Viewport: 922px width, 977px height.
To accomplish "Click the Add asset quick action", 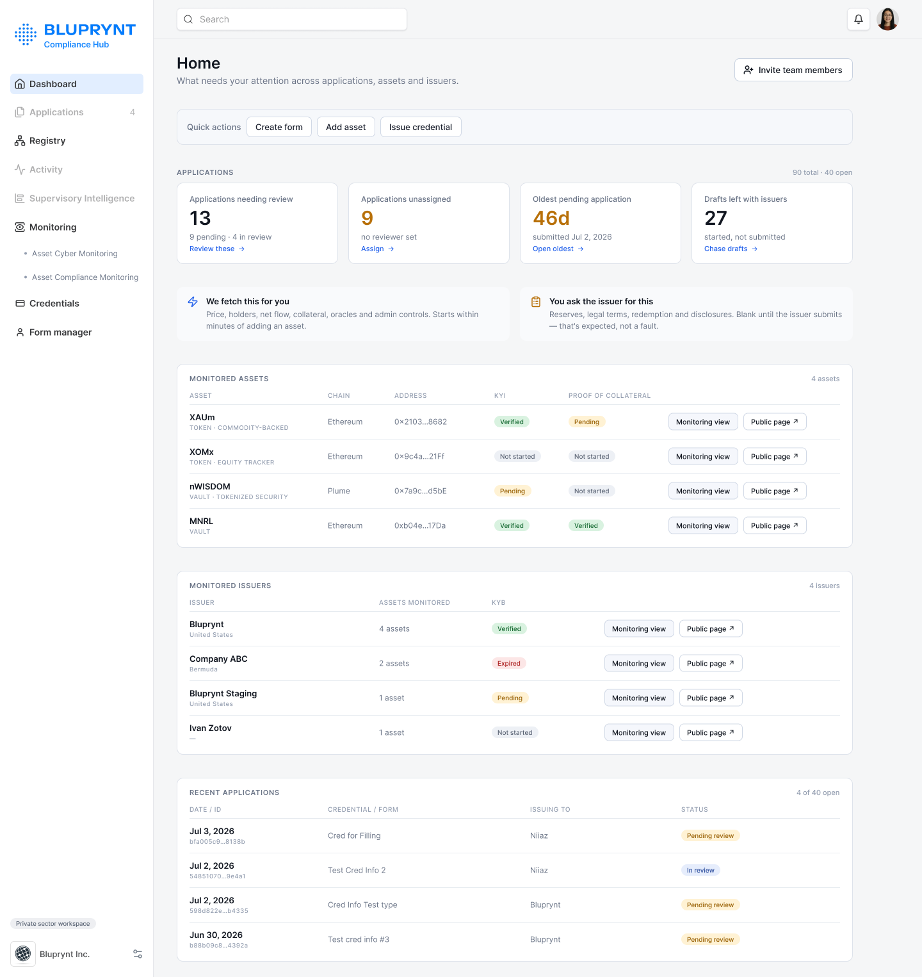I will [346, 127].
